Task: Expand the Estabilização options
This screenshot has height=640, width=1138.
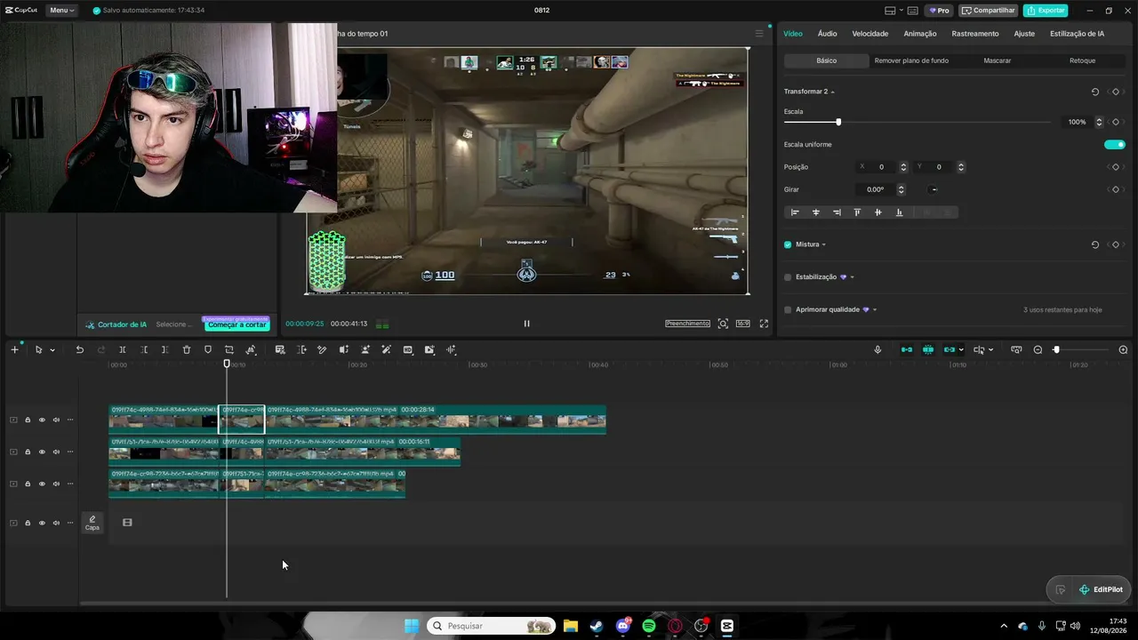Action: 853,277
